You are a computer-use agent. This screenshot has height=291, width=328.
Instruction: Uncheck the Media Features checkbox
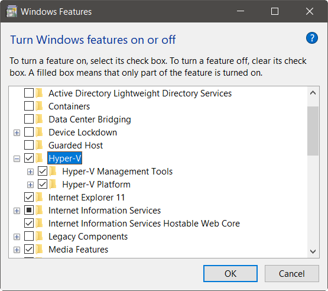(x=29, y=250)
